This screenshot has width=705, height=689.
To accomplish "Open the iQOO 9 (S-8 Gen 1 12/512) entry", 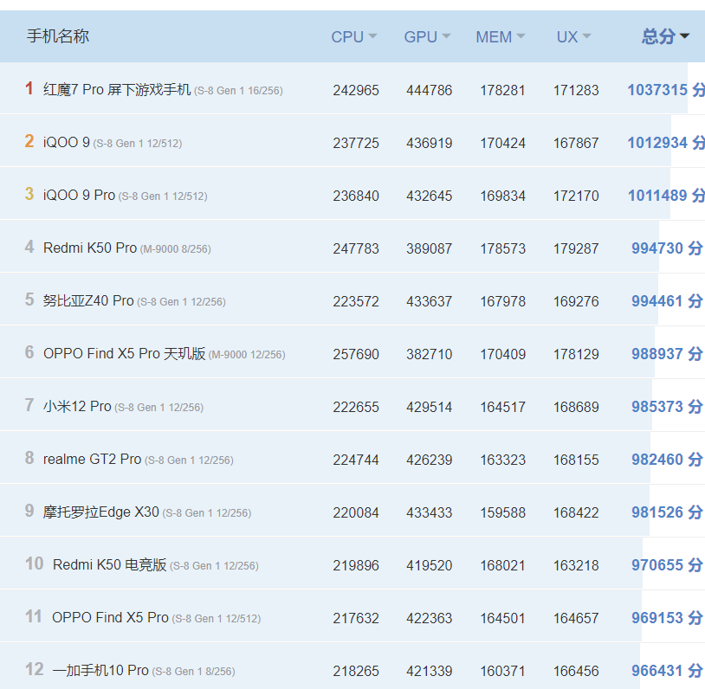I will tap(113, 143).
